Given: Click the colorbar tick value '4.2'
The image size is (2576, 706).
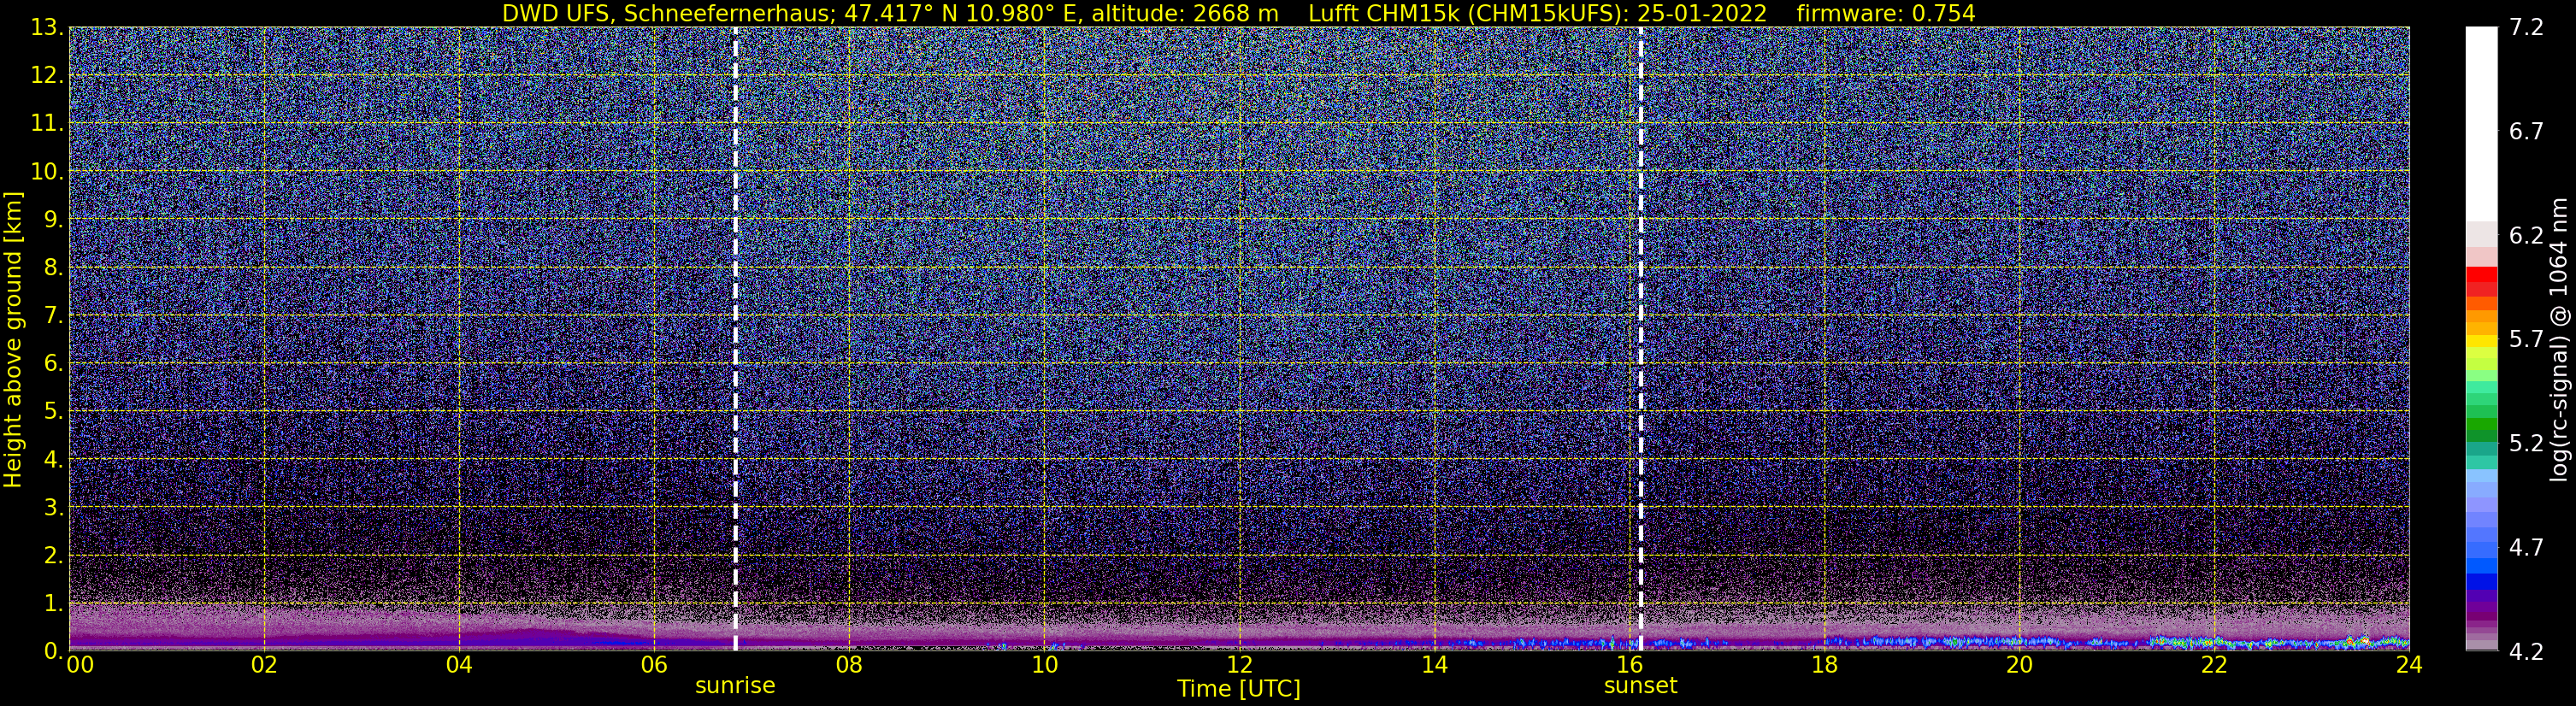Looking at the screenshot, I should coord(2526,652).
